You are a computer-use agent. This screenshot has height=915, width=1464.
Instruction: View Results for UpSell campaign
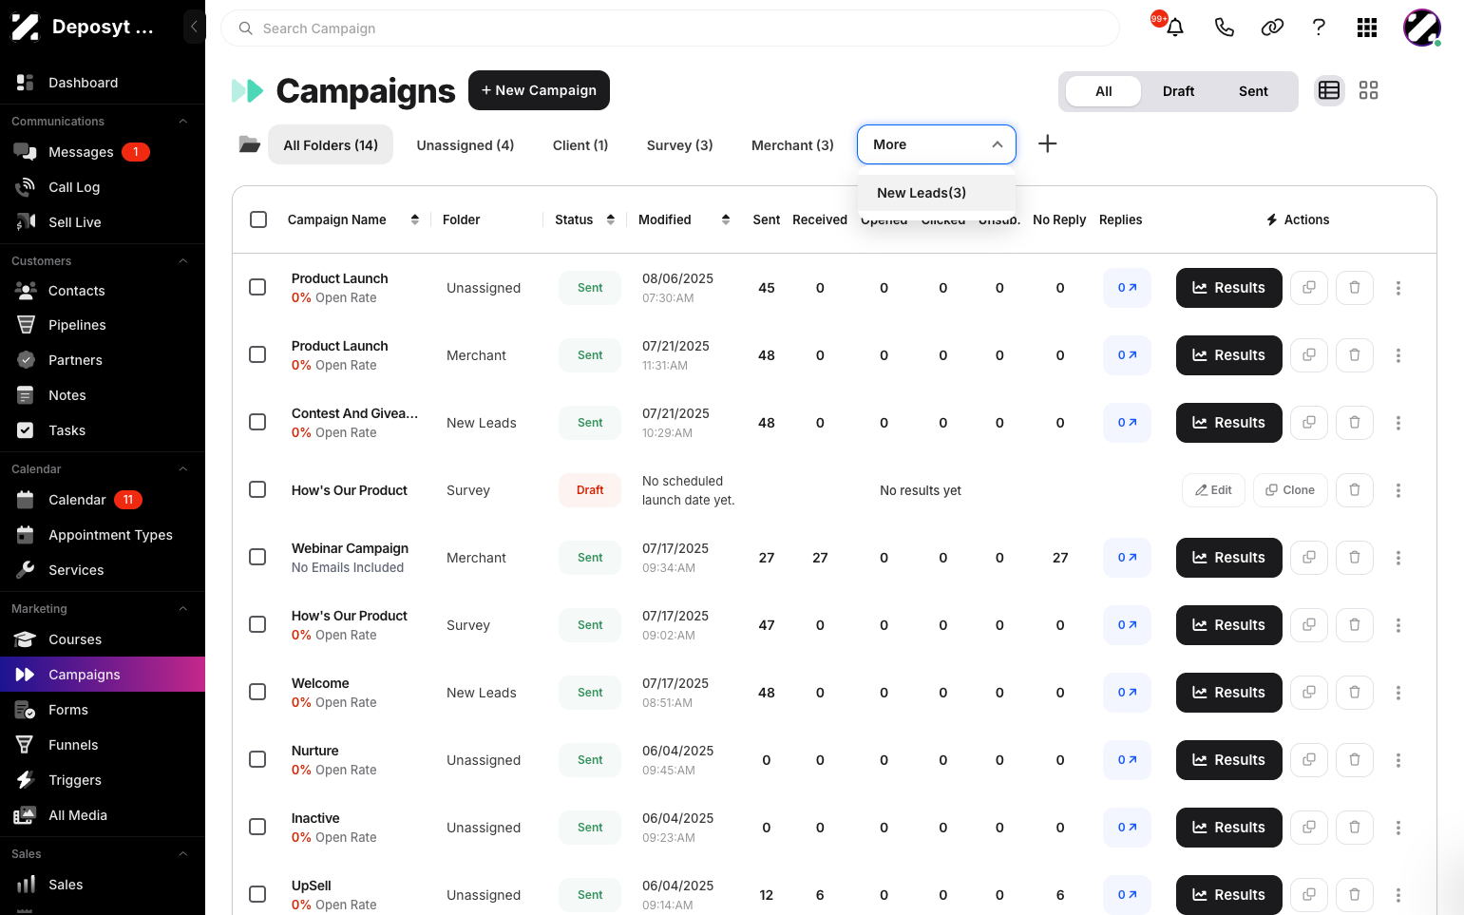(x=1229, y=895)
